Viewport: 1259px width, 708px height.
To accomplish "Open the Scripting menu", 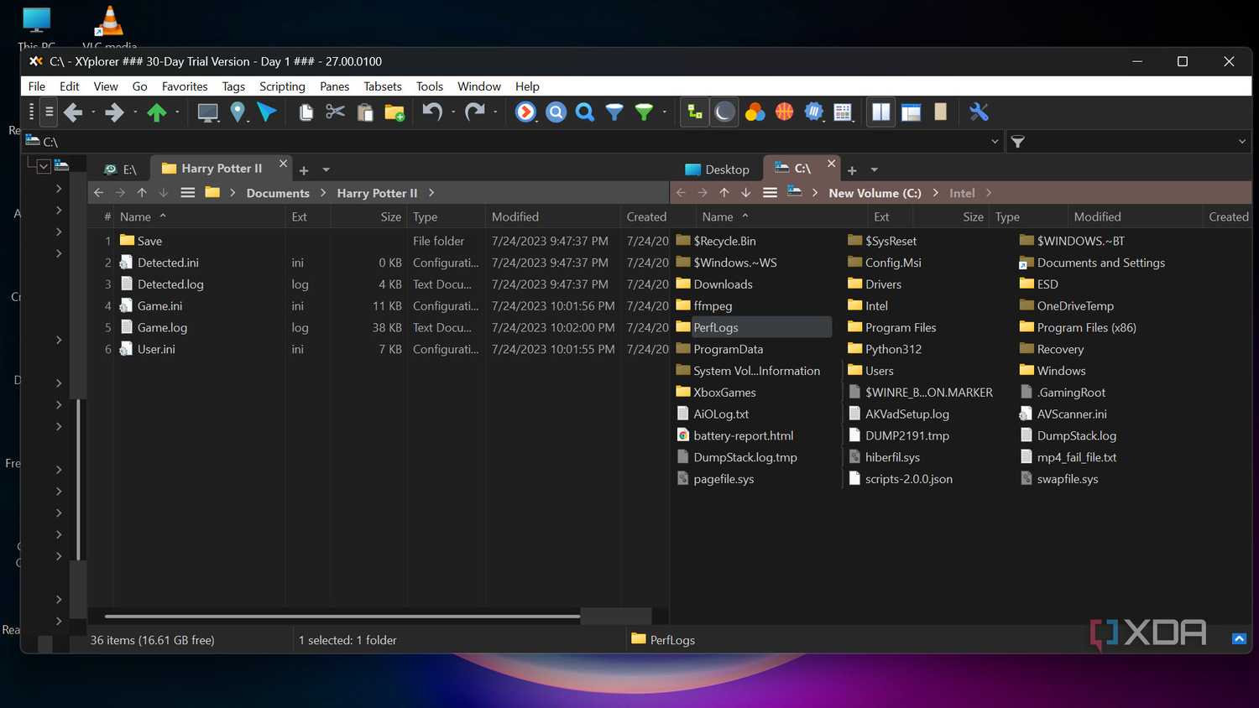I will 282,86.
